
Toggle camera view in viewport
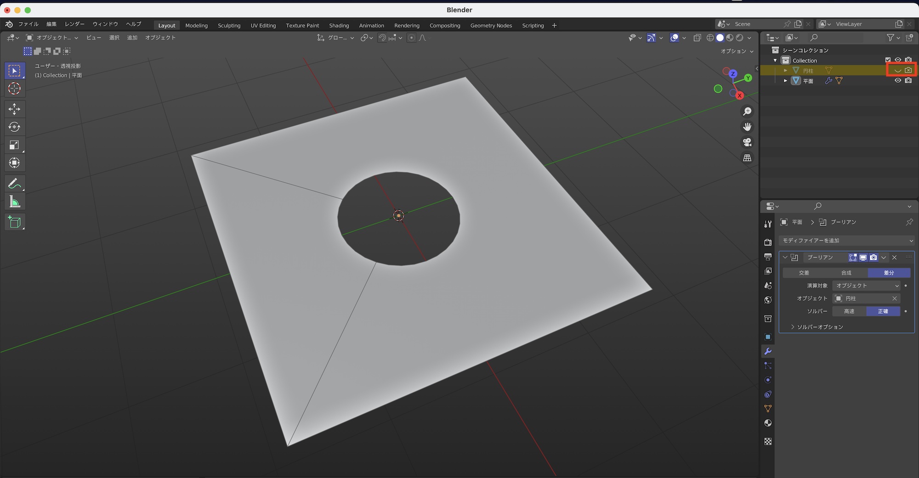tap(747, 142)
